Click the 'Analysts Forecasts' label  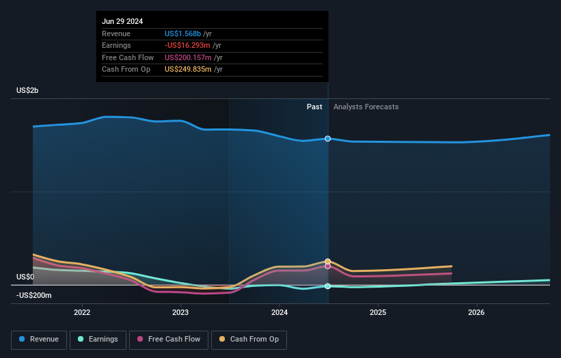366,107
